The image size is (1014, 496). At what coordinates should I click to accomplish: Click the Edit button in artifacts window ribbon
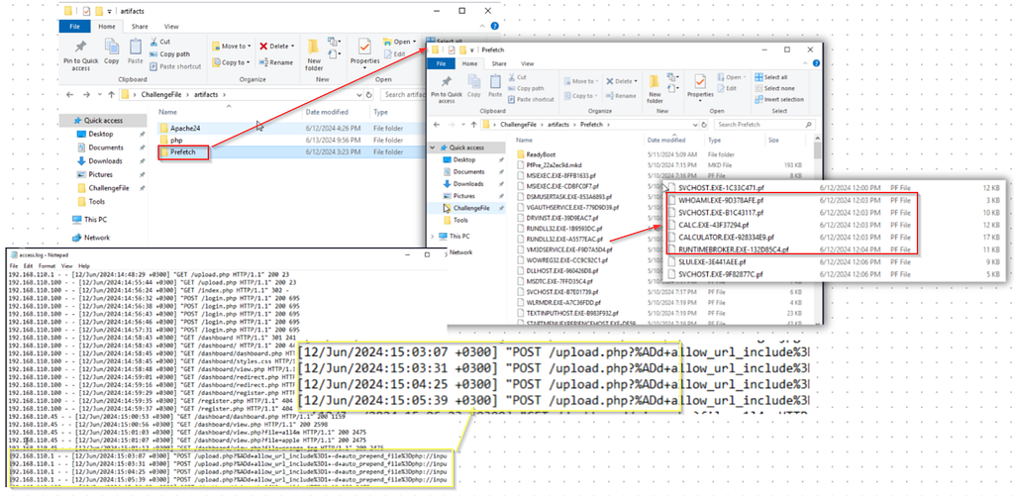tap(394, 54)
